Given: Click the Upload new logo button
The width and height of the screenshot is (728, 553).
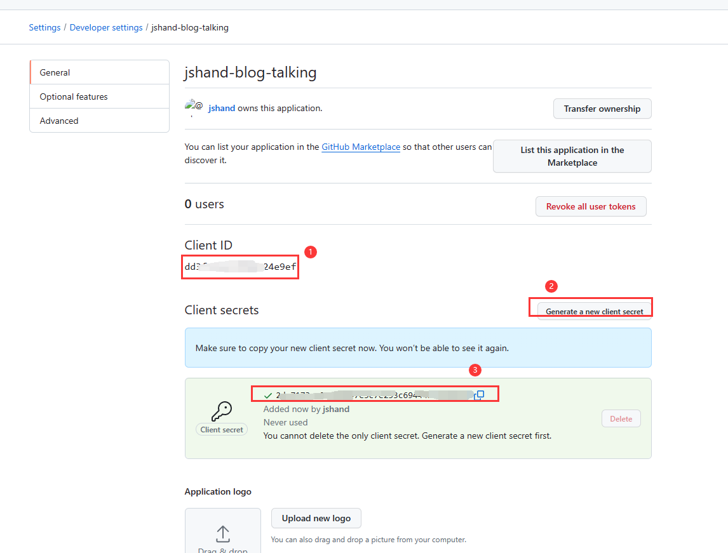Looking at the screenshot, I should pos(316,518).
